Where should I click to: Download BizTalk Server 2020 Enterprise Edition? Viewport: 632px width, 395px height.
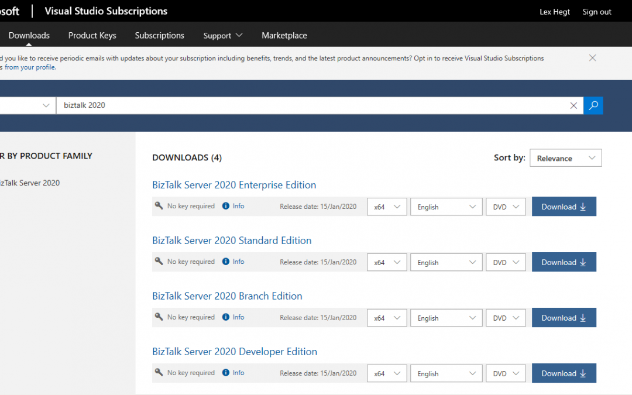pos(564,207)
